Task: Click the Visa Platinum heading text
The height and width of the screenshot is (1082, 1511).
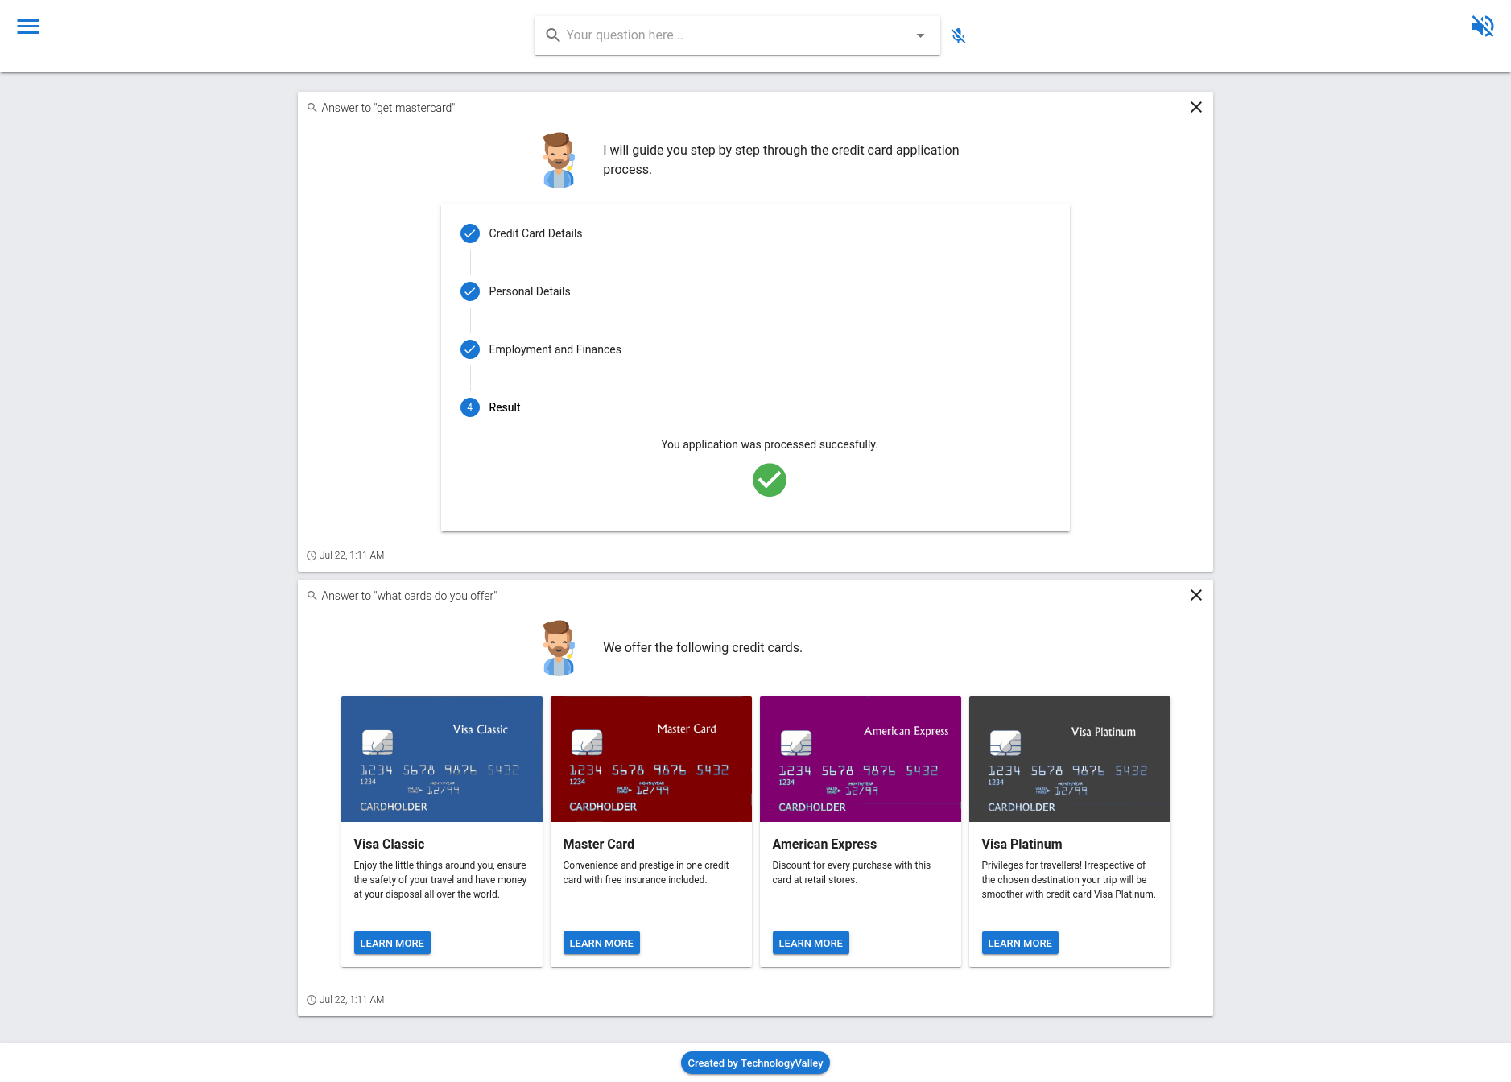Action: [x=1022, y=844]
